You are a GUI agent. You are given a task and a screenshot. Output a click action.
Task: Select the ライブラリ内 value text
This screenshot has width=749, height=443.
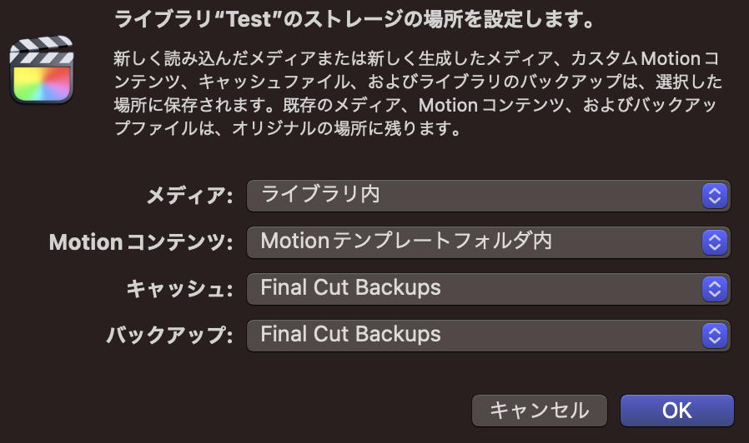(x=320, y=194)
